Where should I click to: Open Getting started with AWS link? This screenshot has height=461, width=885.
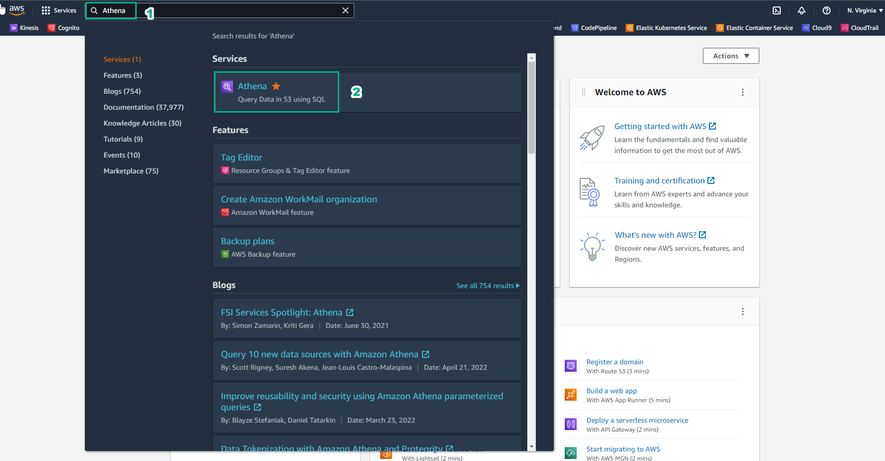(x=665, y=127)
